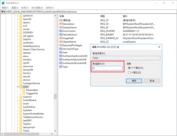
Task: Click the DisplayName value icon
Action: click(60, 27)
